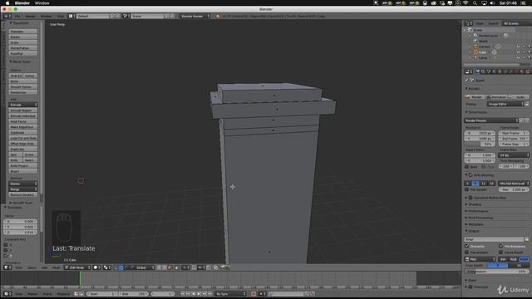Click the Loop Cut and Slide button
The image size is (532, 299).
click(x=23, y=138)
